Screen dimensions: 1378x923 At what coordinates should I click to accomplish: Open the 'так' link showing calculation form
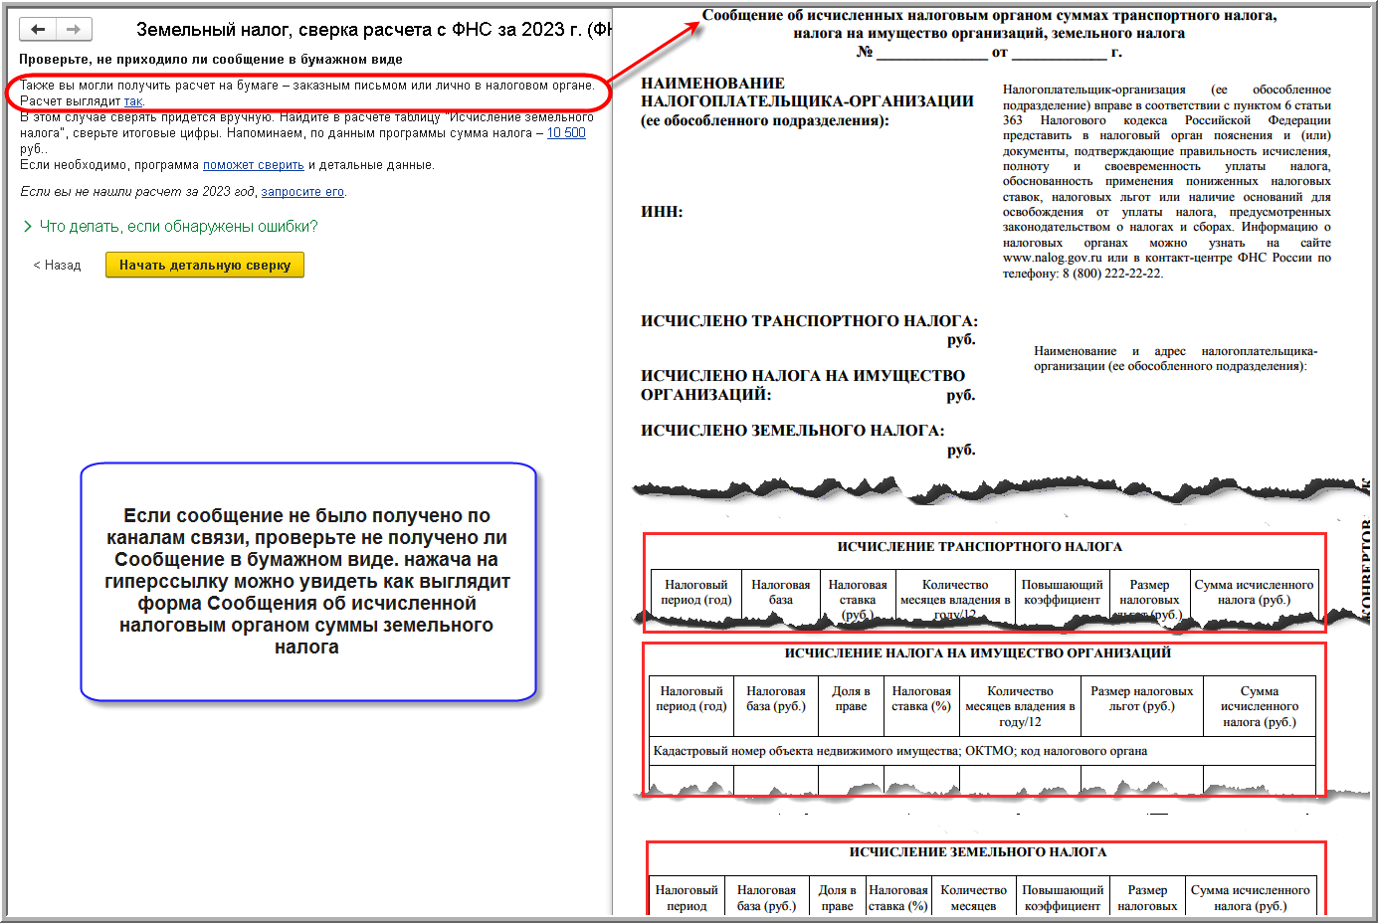tap(133, 101)
